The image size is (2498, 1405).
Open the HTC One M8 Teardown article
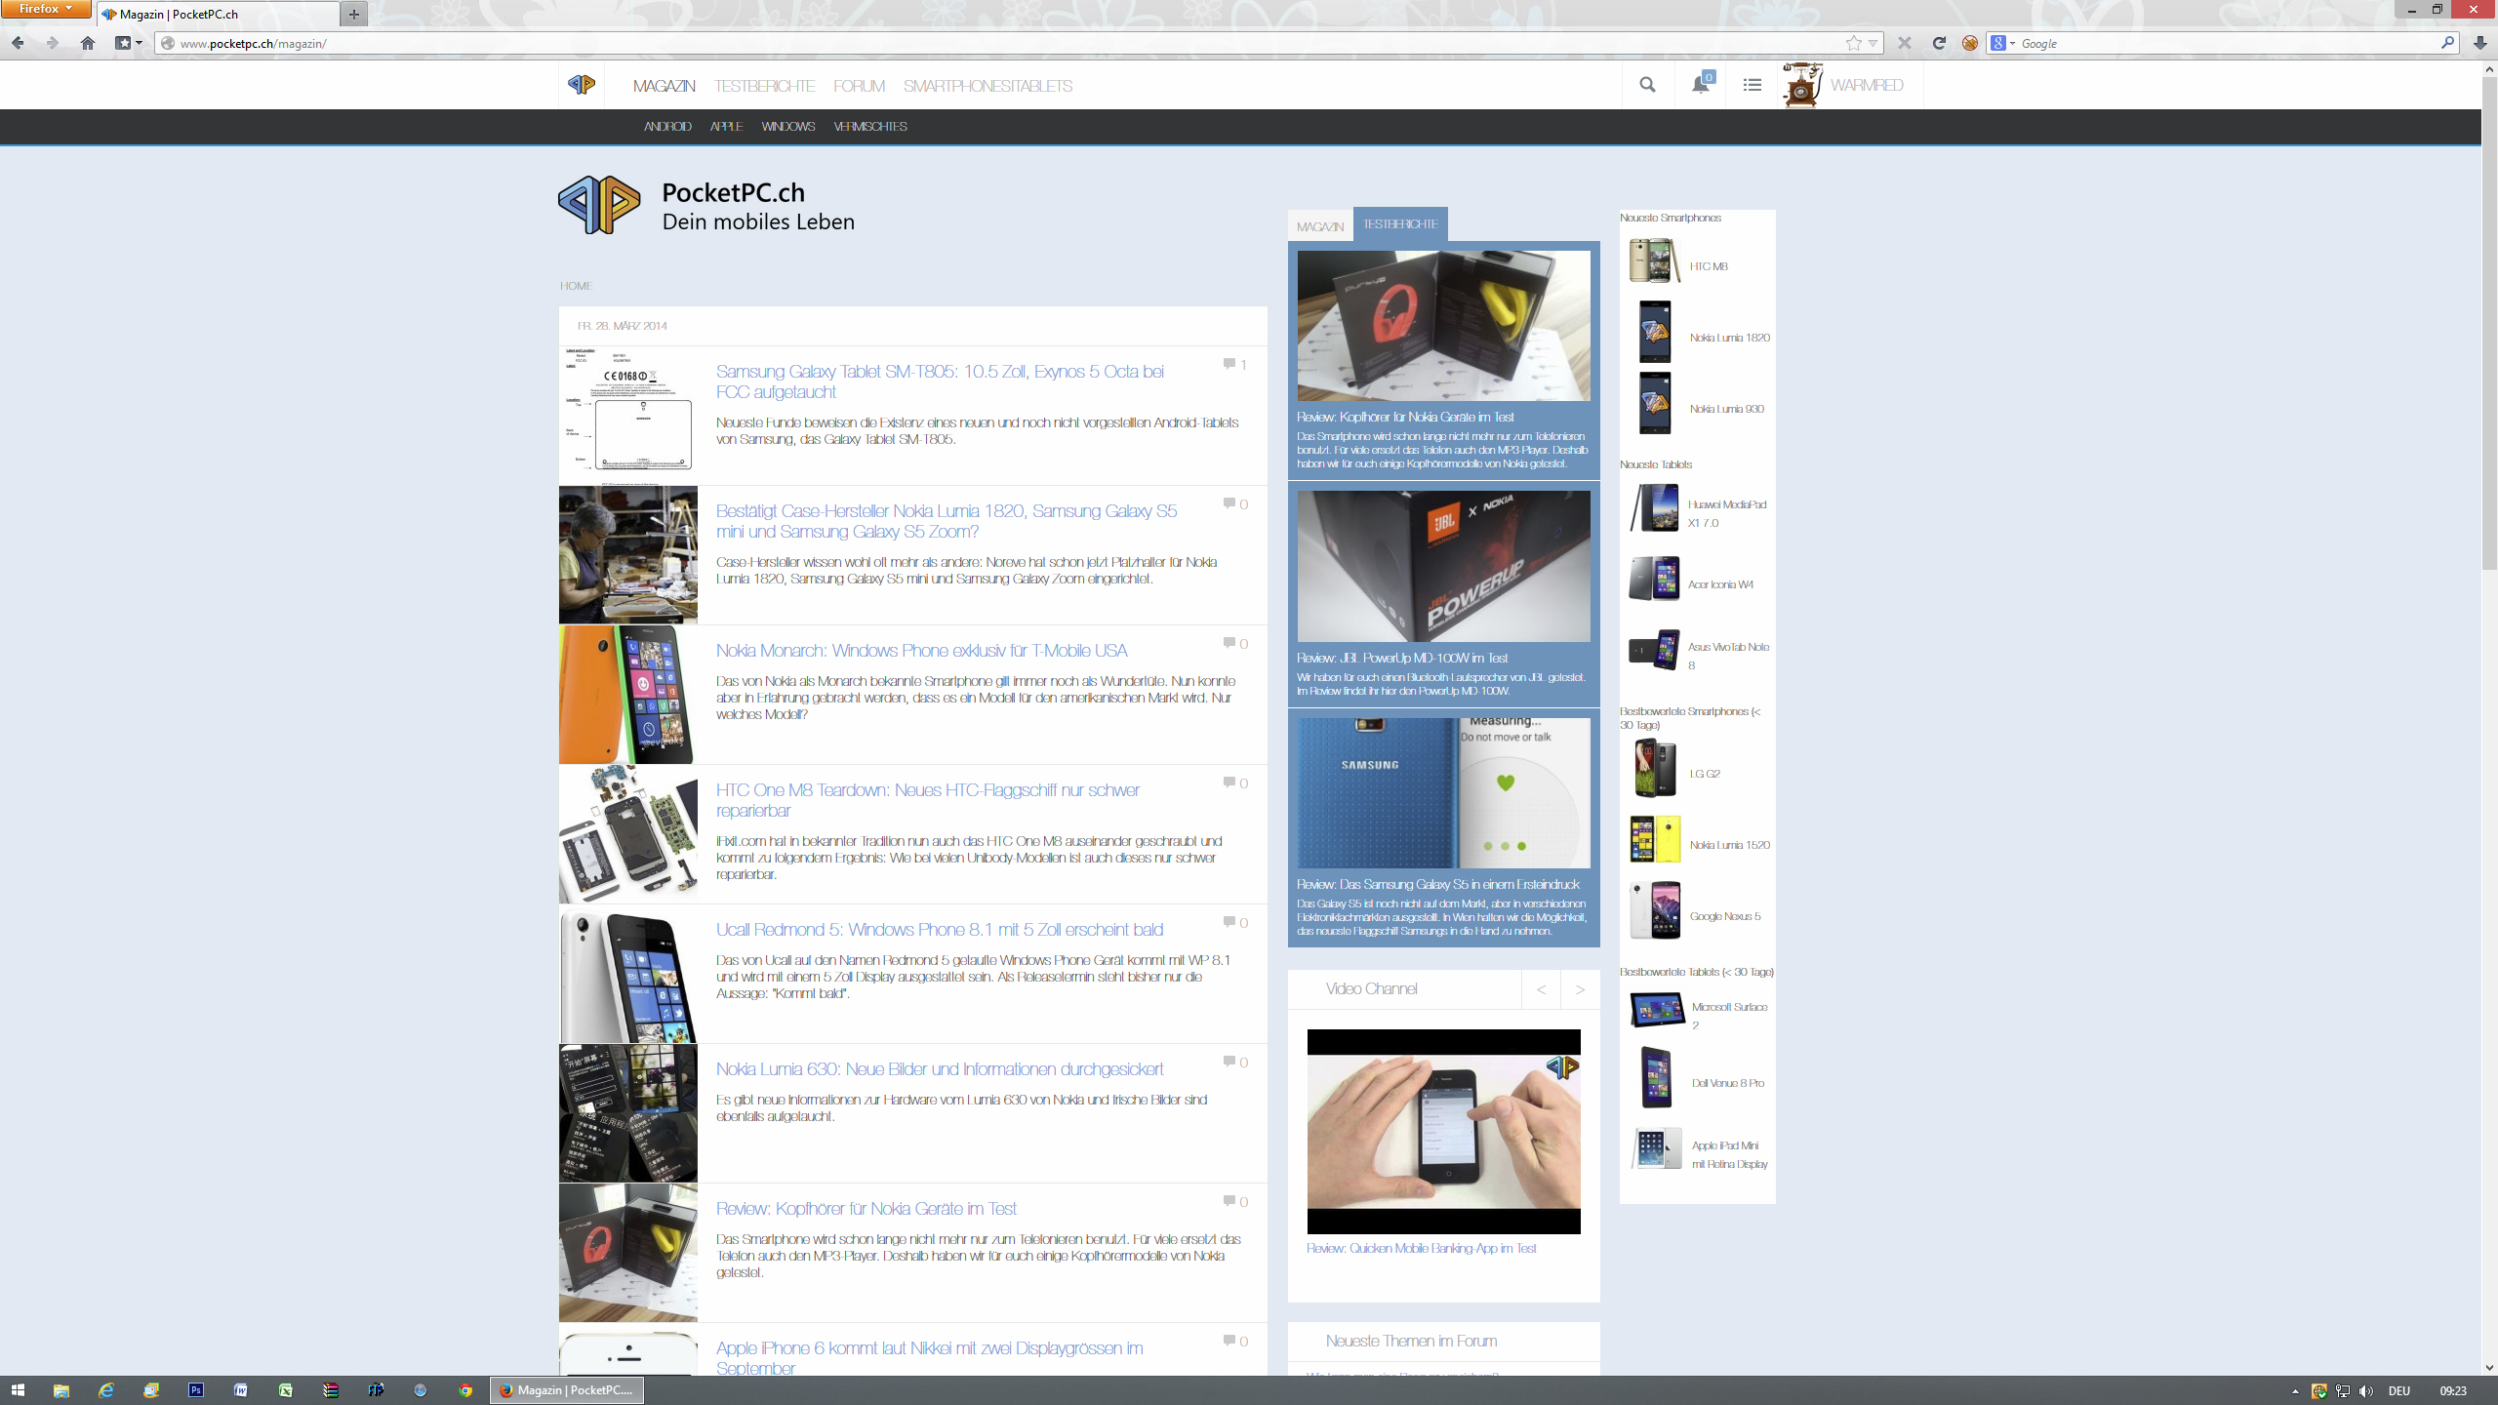point(928,800)
